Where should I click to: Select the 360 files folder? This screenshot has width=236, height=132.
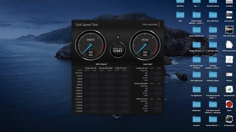pyautogui.click(x=180, y=2)
